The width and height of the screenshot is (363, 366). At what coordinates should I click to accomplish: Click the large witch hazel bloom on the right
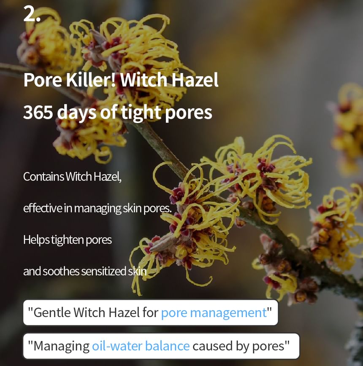pos(255,180)
